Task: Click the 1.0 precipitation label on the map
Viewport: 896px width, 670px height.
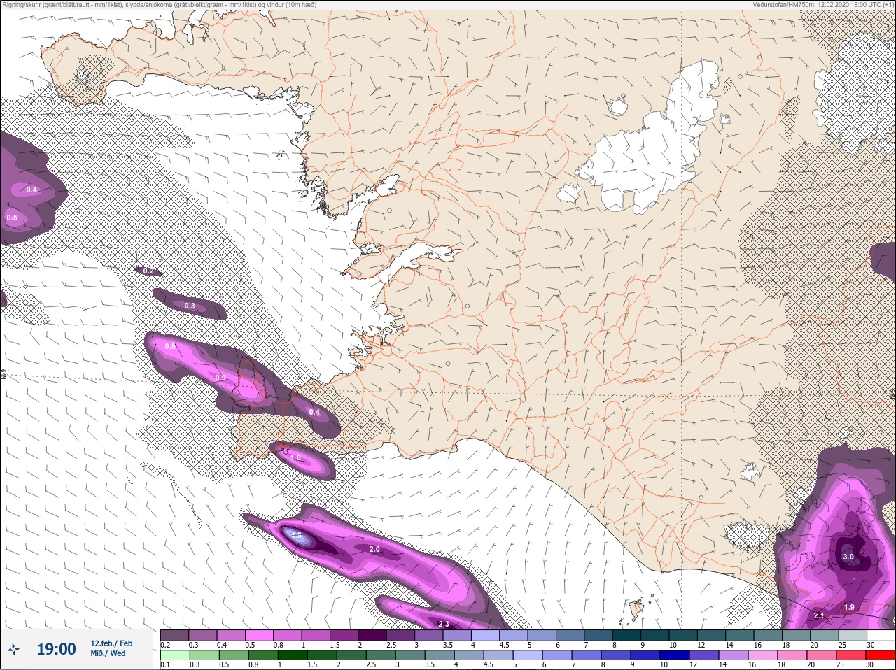Action: [295, 458]
